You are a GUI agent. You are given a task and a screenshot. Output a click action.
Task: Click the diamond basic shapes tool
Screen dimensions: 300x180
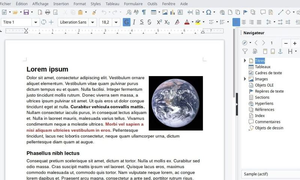[x=288, y=12]
